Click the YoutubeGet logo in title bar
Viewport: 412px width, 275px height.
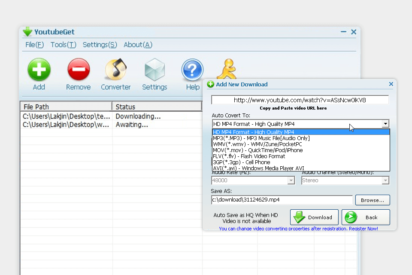click(27, 32)
